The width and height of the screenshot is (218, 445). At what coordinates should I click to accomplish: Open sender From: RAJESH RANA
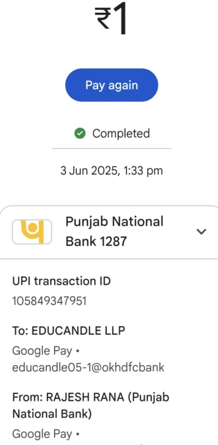(91, 397)
